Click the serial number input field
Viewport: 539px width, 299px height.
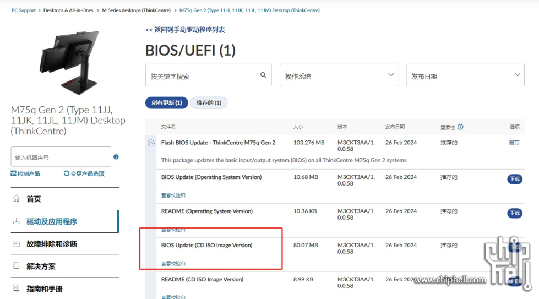[61, 157]
